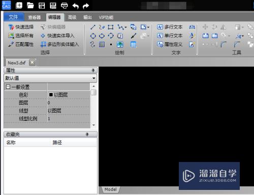Switch to the 编辑器 ribbon tab
Image resolution: width=254 pixels, height=195 pixels.
(54, 17)
